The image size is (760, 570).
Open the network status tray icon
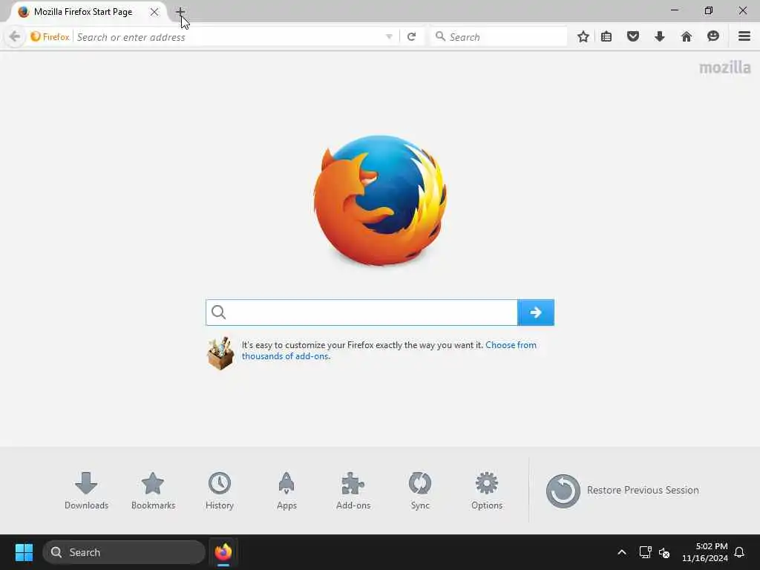(645, 552)
